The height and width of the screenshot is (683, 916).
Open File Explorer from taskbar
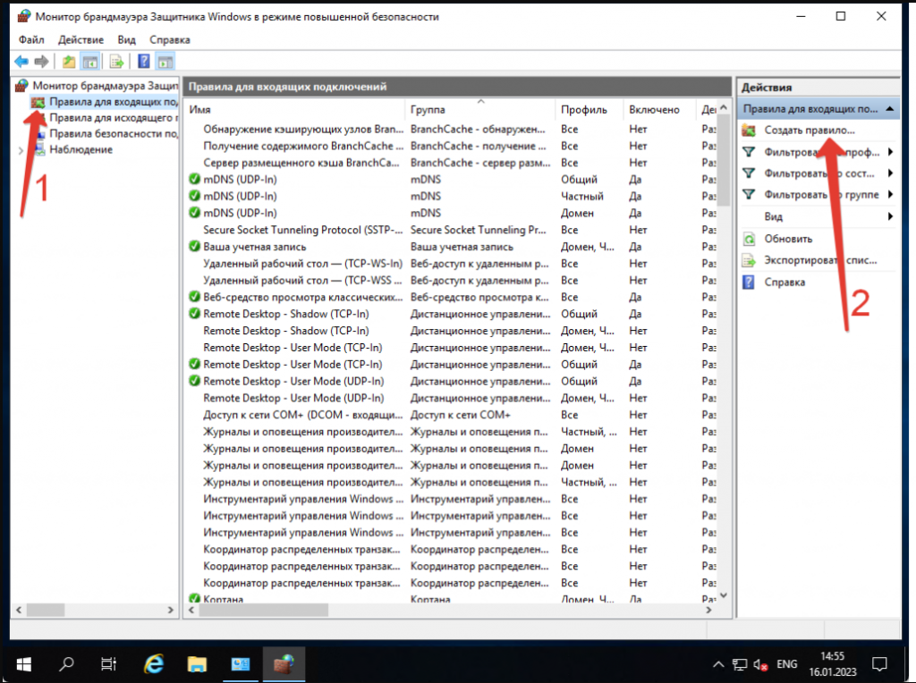click(x=197, y=663)
